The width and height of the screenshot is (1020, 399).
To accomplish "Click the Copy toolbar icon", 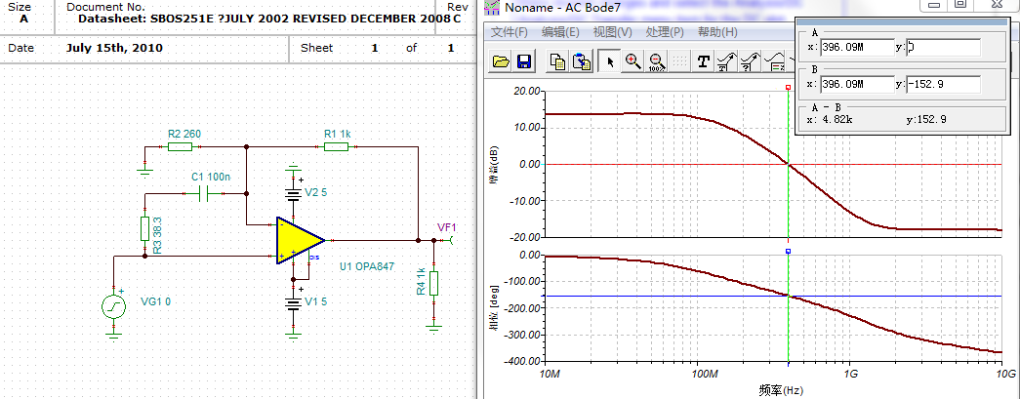I will (557, 61).
